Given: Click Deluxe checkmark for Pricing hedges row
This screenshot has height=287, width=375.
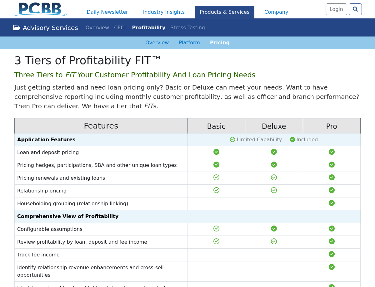Looking at the screenshot, I should click(x=274, y=165).
